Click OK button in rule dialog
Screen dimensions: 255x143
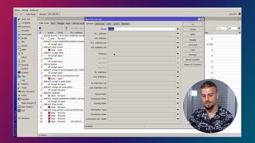[193, 24]
